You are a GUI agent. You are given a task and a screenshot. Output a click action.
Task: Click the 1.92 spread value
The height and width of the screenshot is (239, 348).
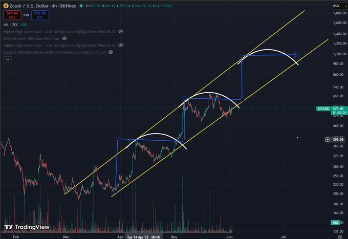click(26, 15)
